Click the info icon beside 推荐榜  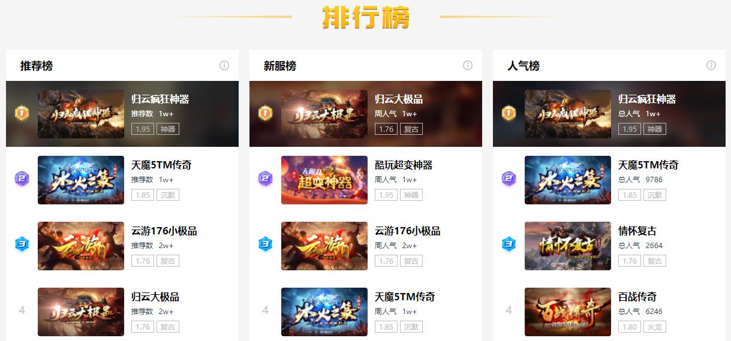224,65
